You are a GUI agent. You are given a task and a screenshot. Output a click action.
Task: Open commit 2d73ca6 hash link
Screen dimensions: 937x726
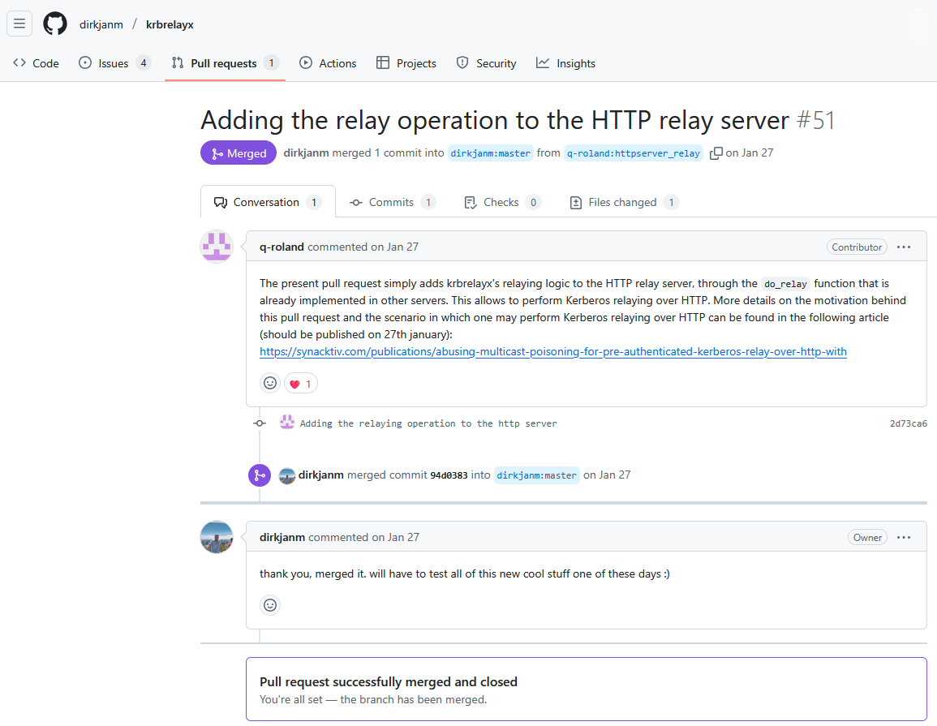(x=908, y=423)
